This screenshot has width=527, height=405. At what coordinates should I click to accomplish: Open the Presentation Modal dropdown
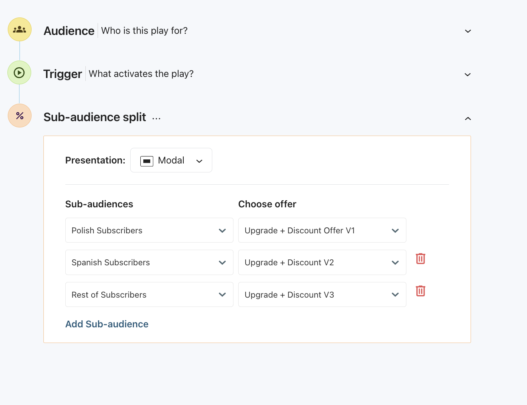[x=171, y=160]
